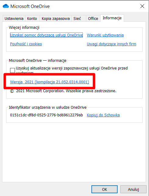This screenshot has height=196, width=149.
Task: Switch to the Ustawienia tab
Action: coord(14,18)
